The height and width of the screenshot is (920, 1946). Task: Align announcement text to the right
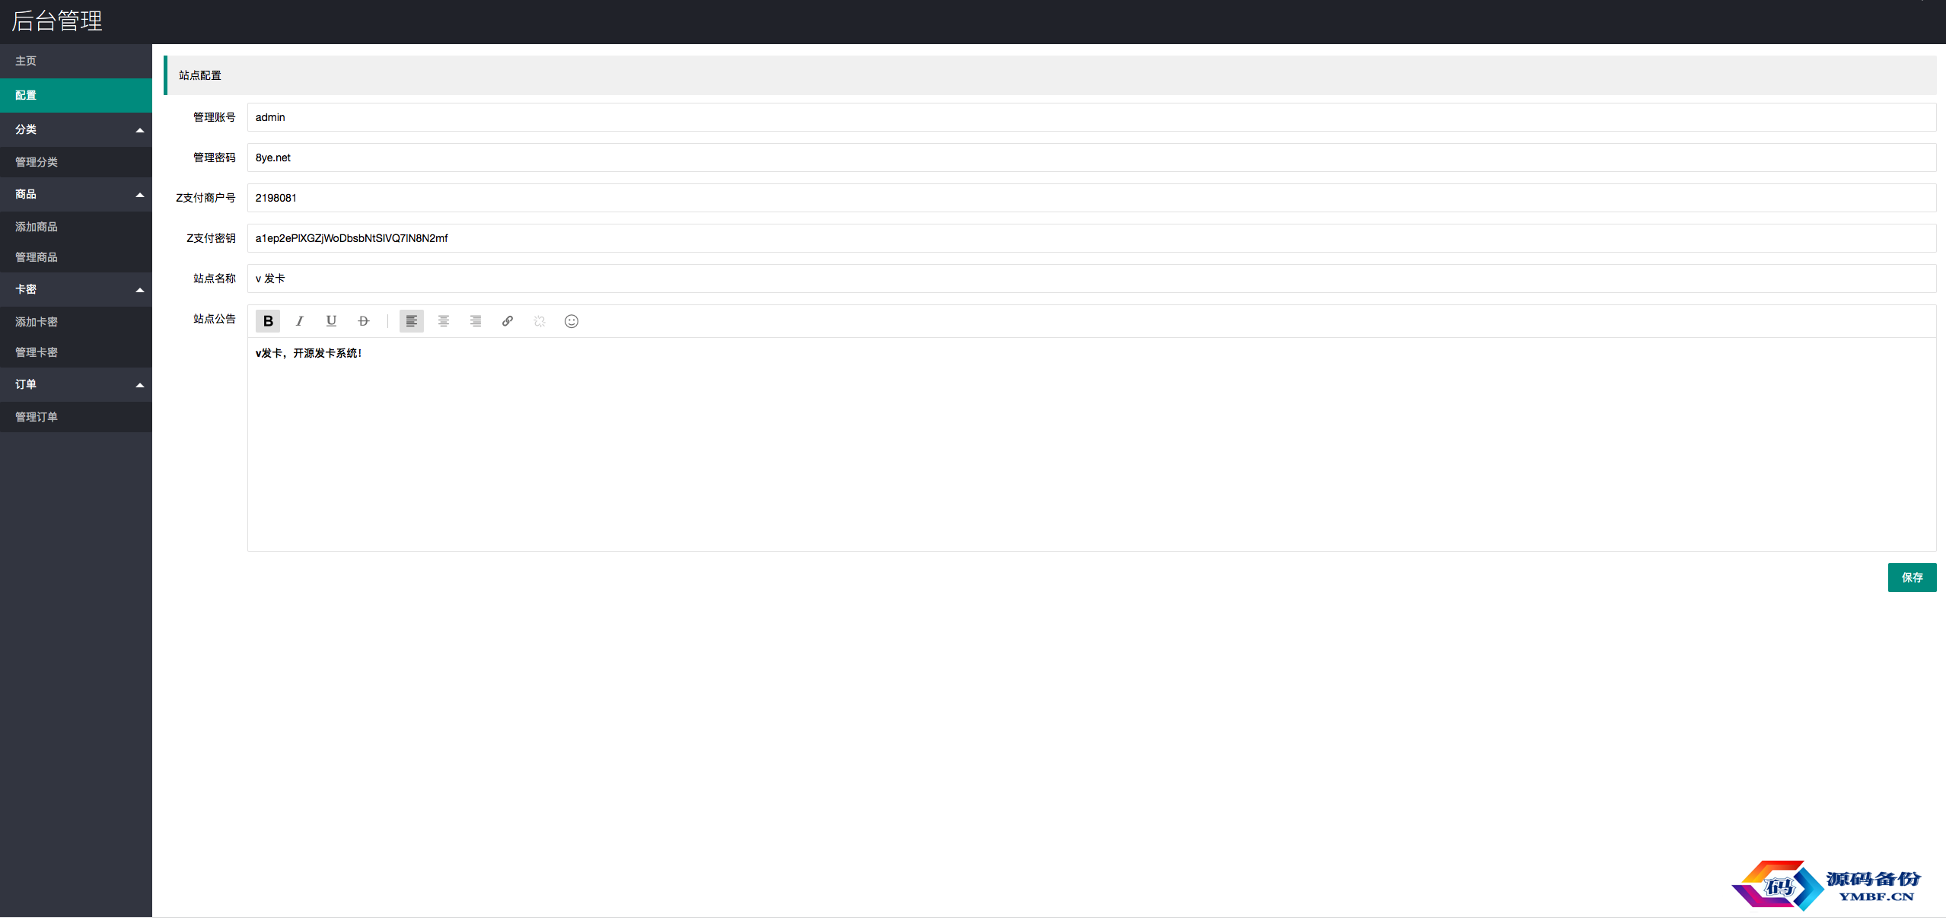click(x=476, y=321)
